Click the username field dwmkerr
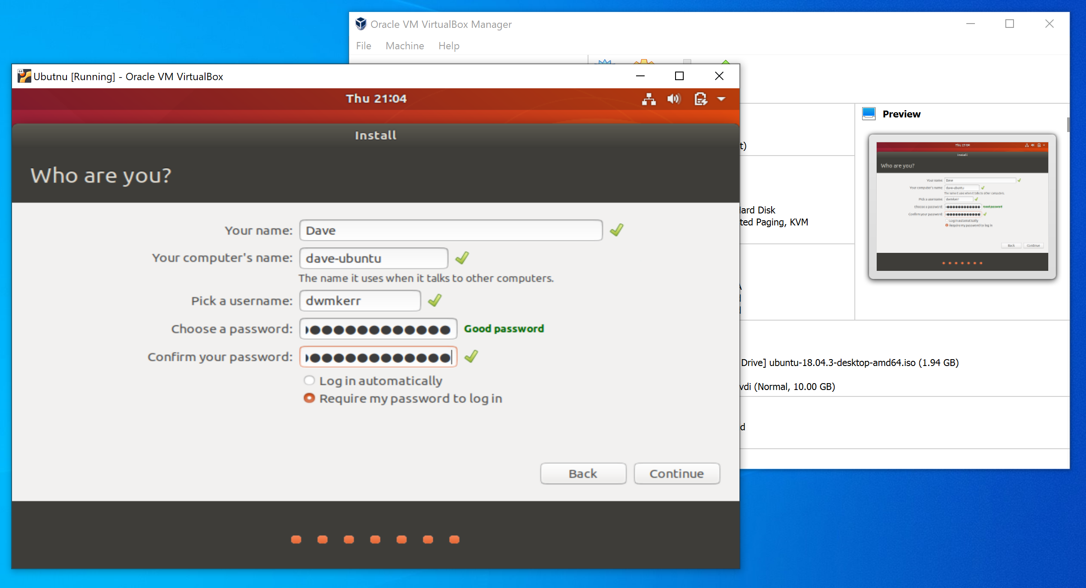The image size is (1086, 588). pyautogui.click(x=360, y=301)
